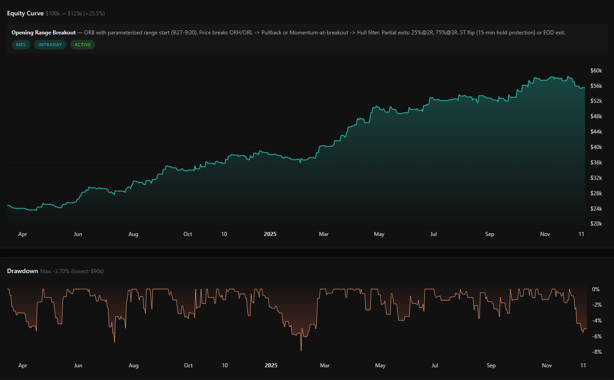The width and height of the screenshot is (614, 380).
Task: Click the $60k gridline label
Action: [596, 71]
